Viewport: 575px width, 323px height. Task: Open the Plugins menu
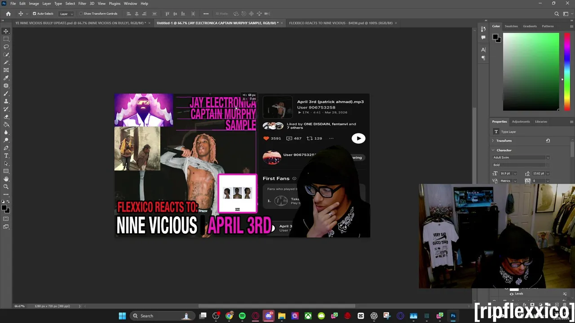[x=115, y=4]
